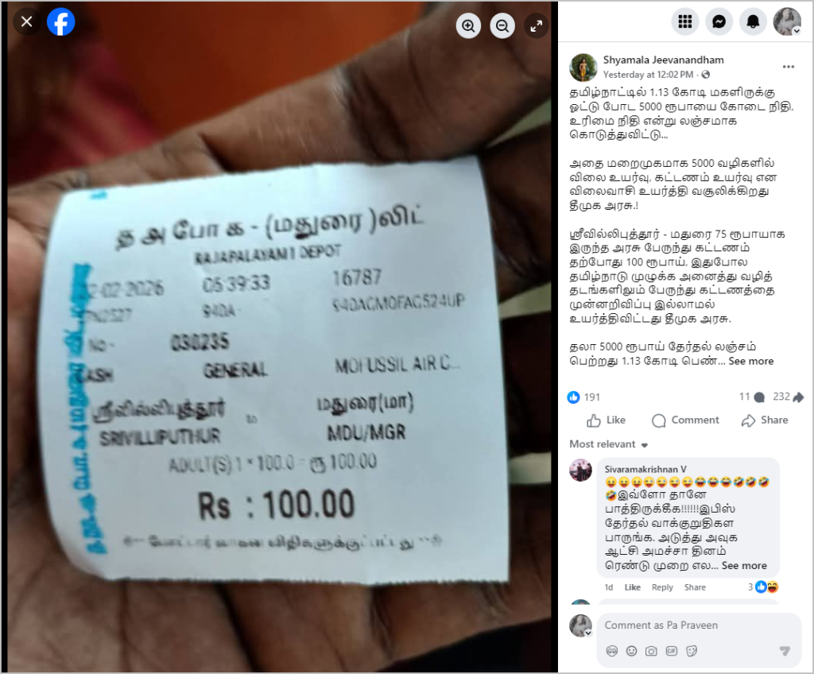Screen dimensions: 814x674
Task: Open post options three-dot menu
Action: pos(788,67)
